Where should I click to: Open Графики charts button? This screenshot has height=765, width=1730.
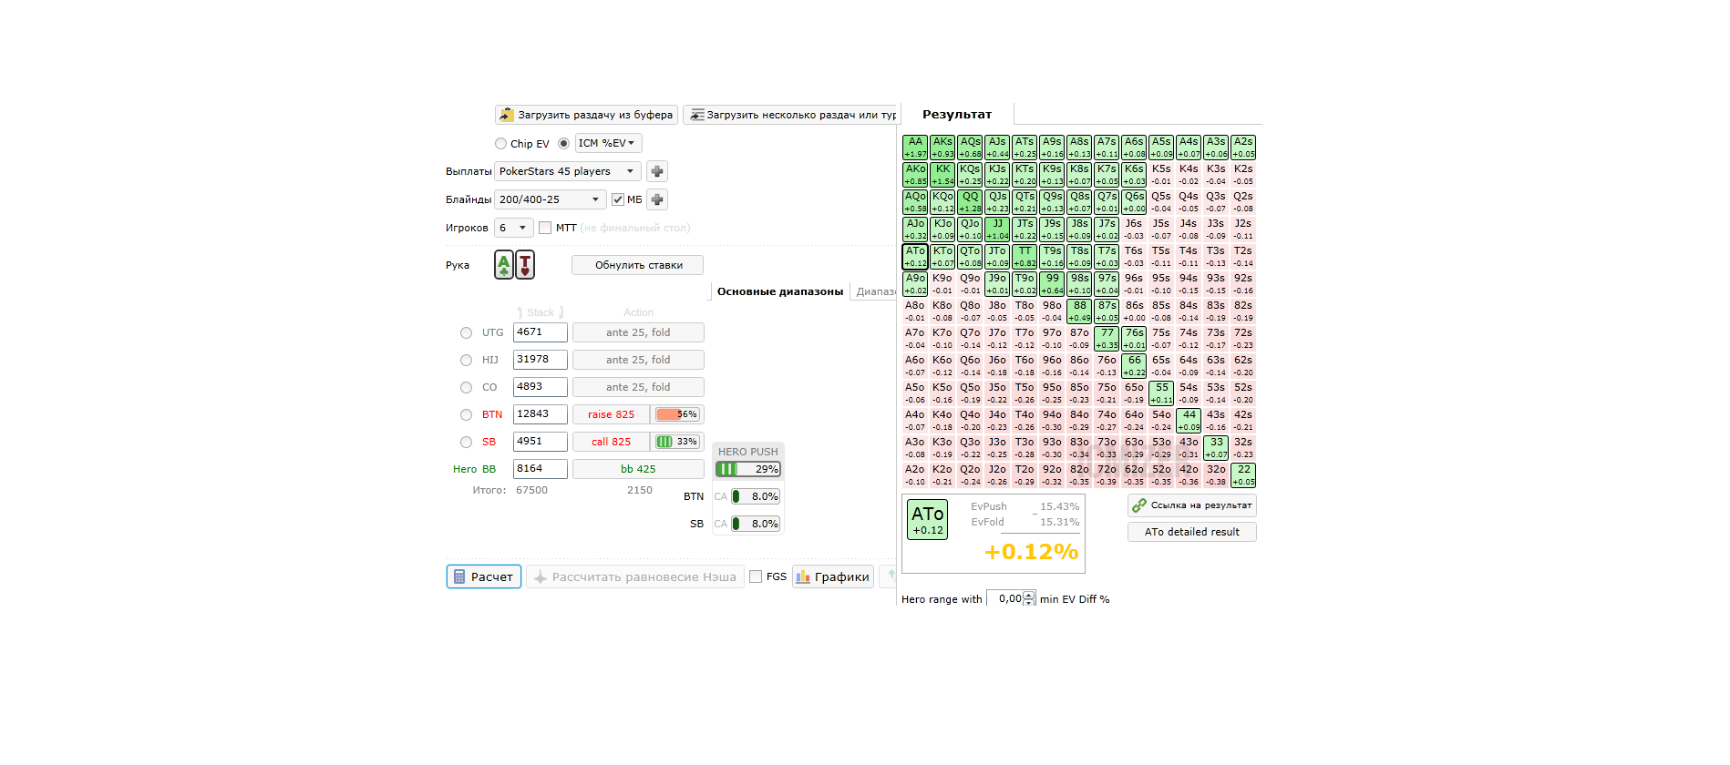pos(833,576)
